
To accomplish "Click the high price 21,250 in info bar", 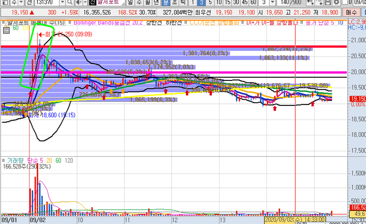I will coord(302,12).
